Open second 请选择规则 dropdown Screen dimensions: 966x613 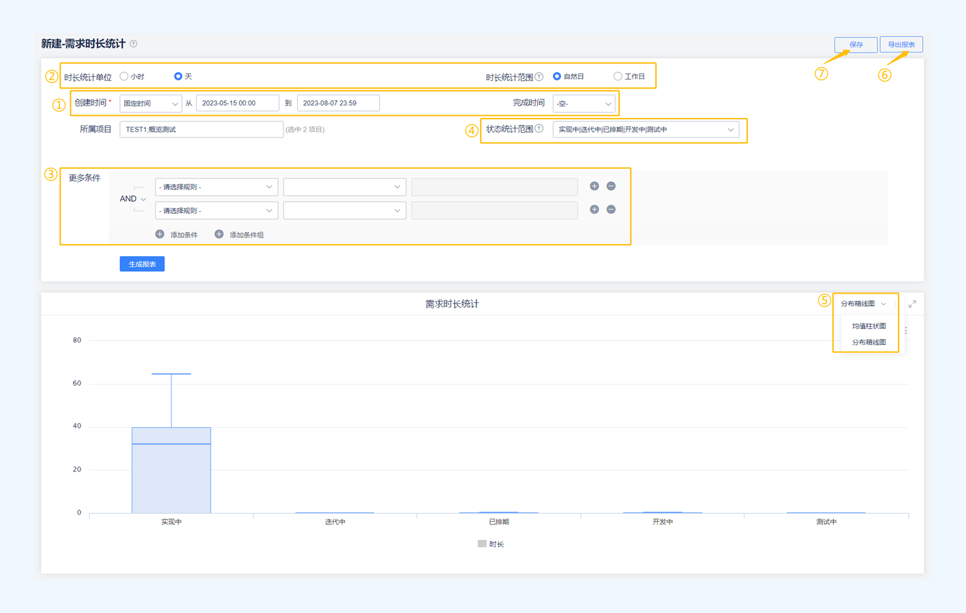216,210
